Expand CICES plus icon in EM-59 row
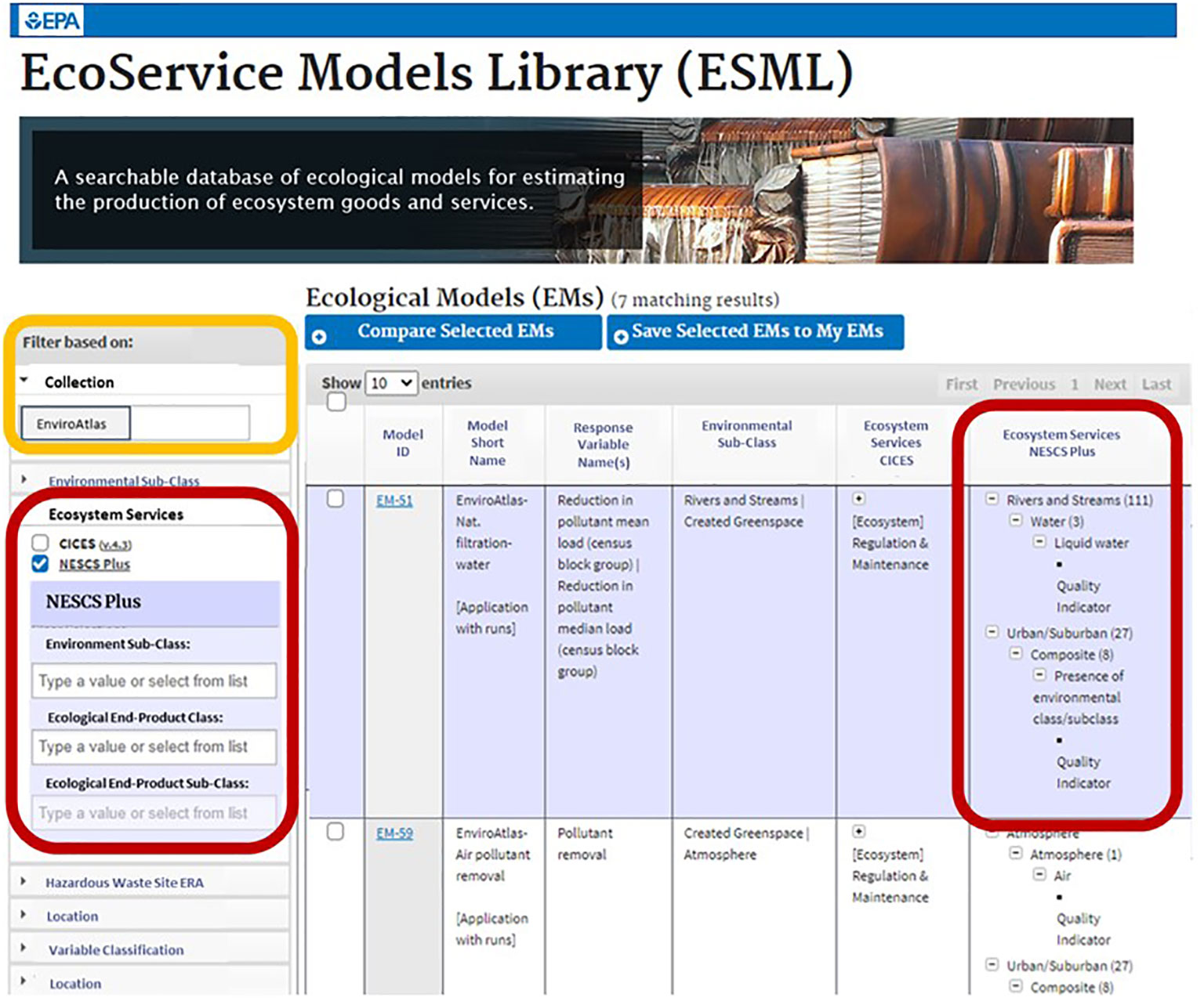Viewport: 1204px width, 1001px height. [858, 832]
